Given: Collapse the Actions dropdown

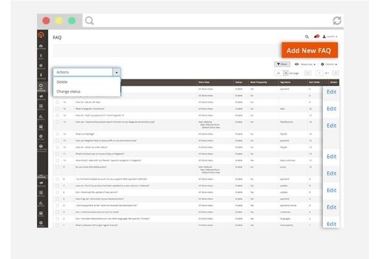Looking at the screenshot, I should tap(116, 73).
